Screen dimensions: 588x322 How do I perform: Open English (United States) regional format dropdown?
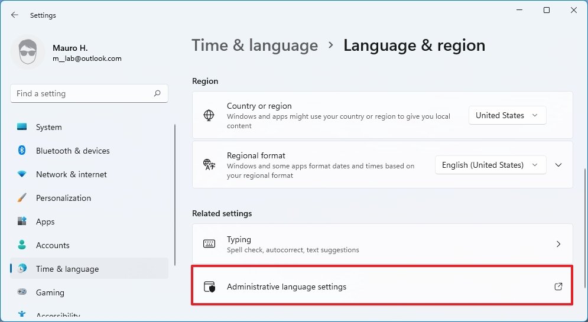pos(490,165)
